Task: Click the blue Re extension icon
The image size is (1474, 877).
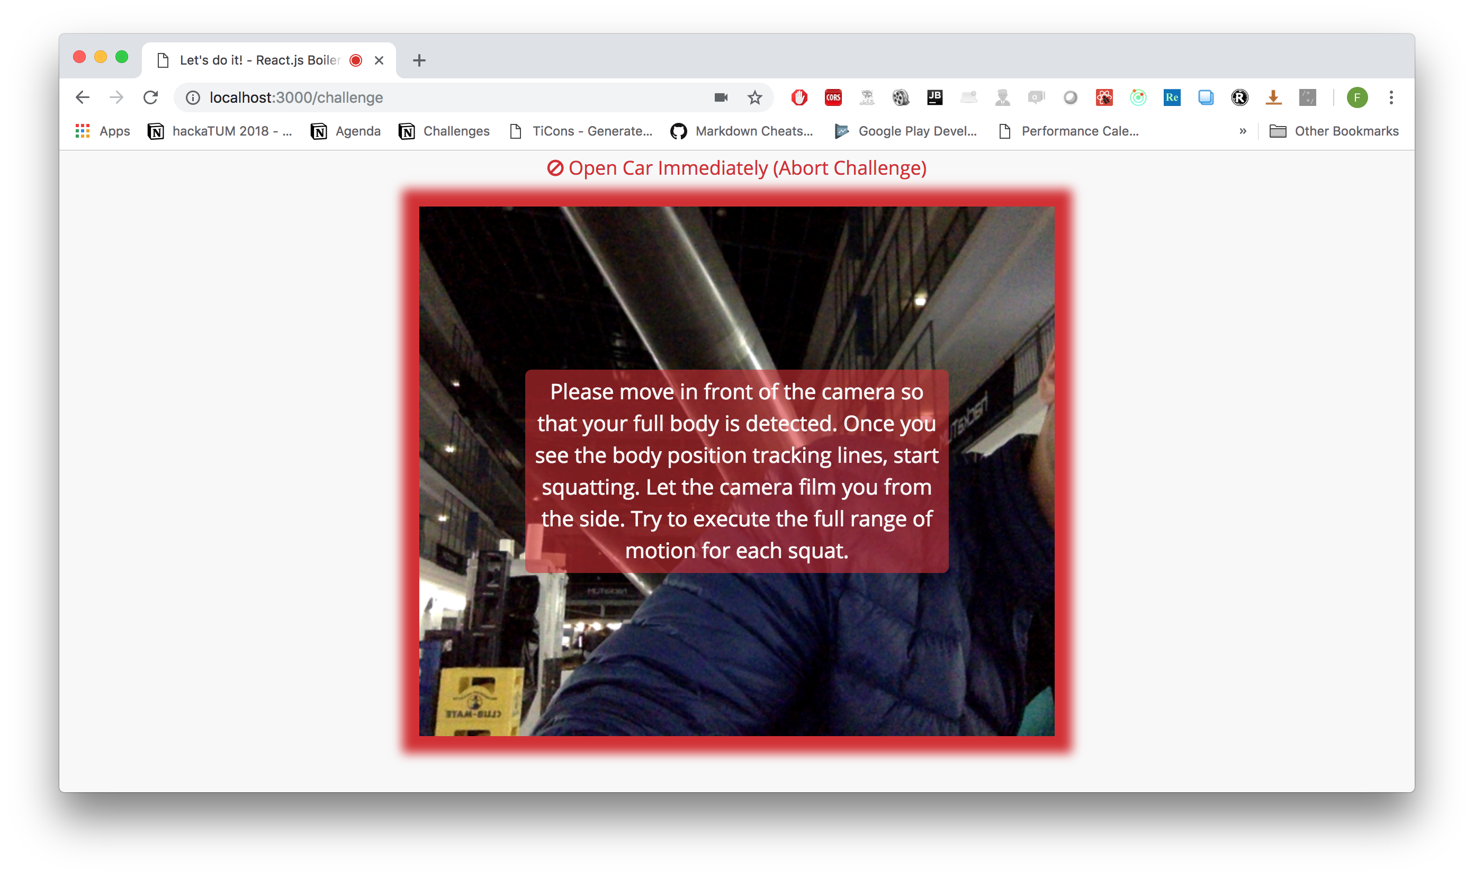Action: point(1172,97)
